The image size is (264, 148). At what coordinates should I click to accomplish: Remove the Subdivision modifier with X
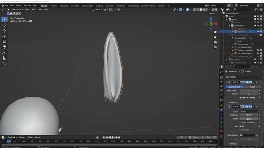click(x=257, y=82)
